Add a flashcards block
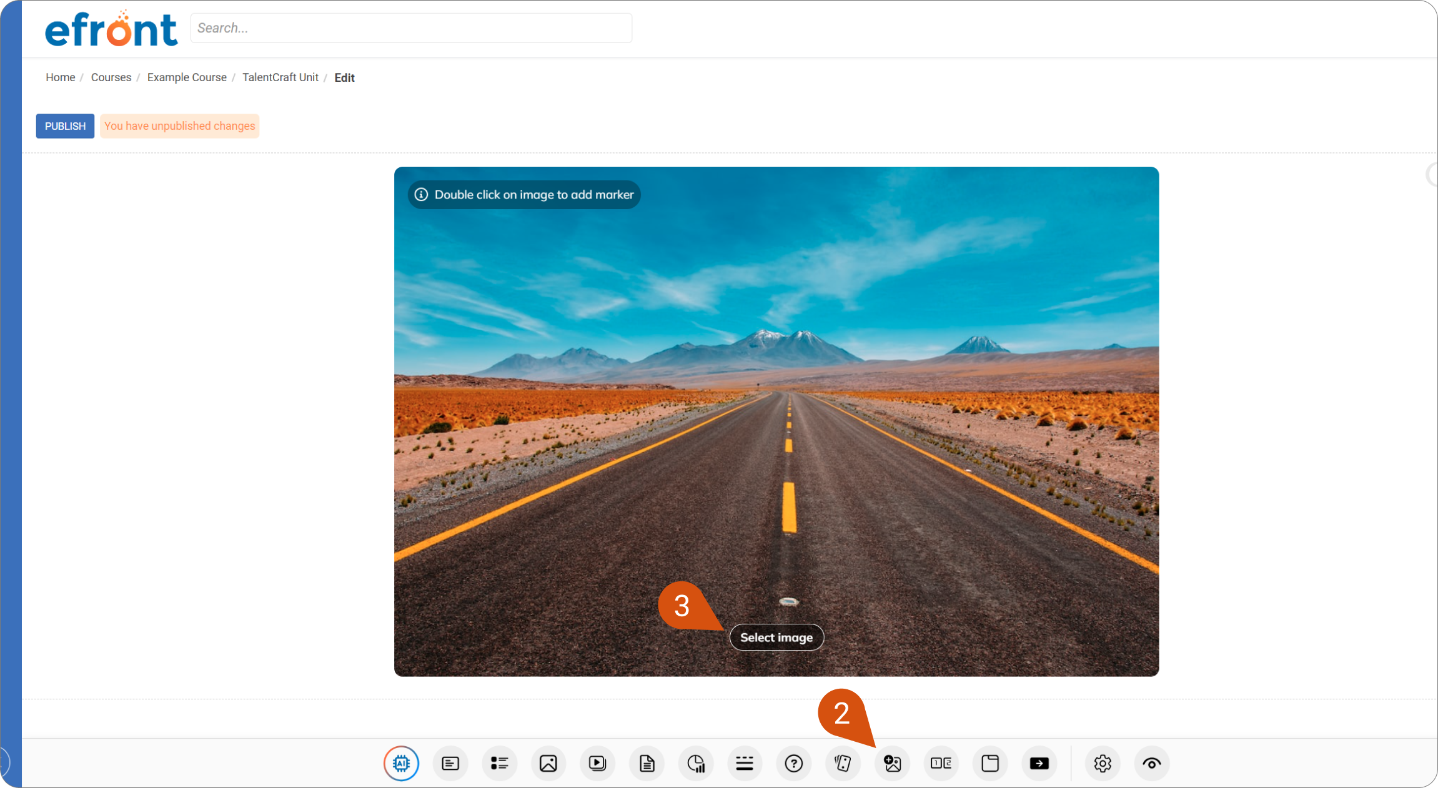 tap(843, 763)
